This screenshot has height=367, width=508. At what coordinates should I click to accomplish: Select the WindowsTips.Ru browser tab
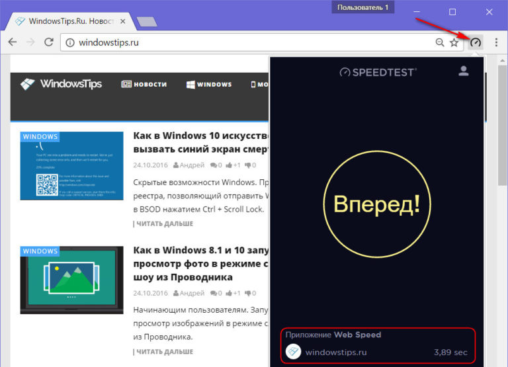click(x=73, y=20)
